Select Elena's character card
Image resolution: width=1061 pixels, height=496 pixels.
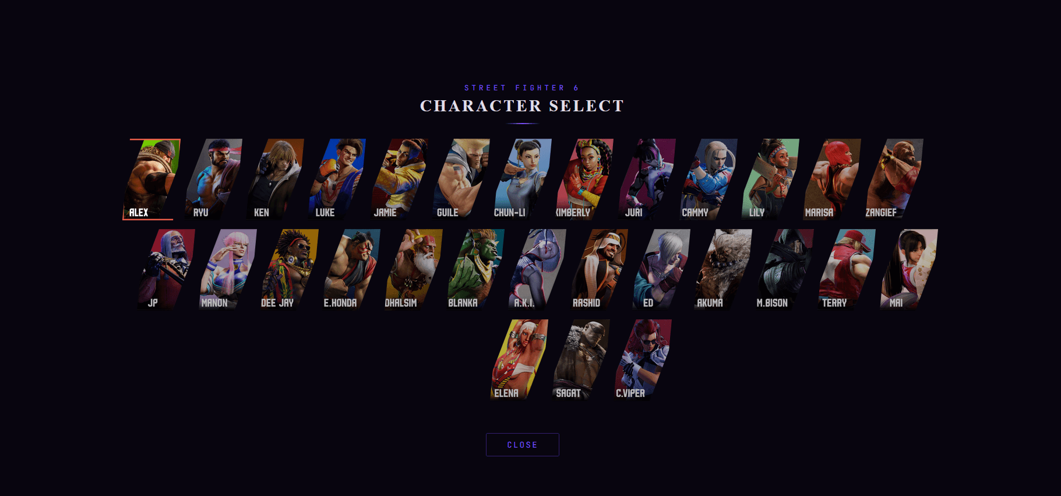pos(520,360)
